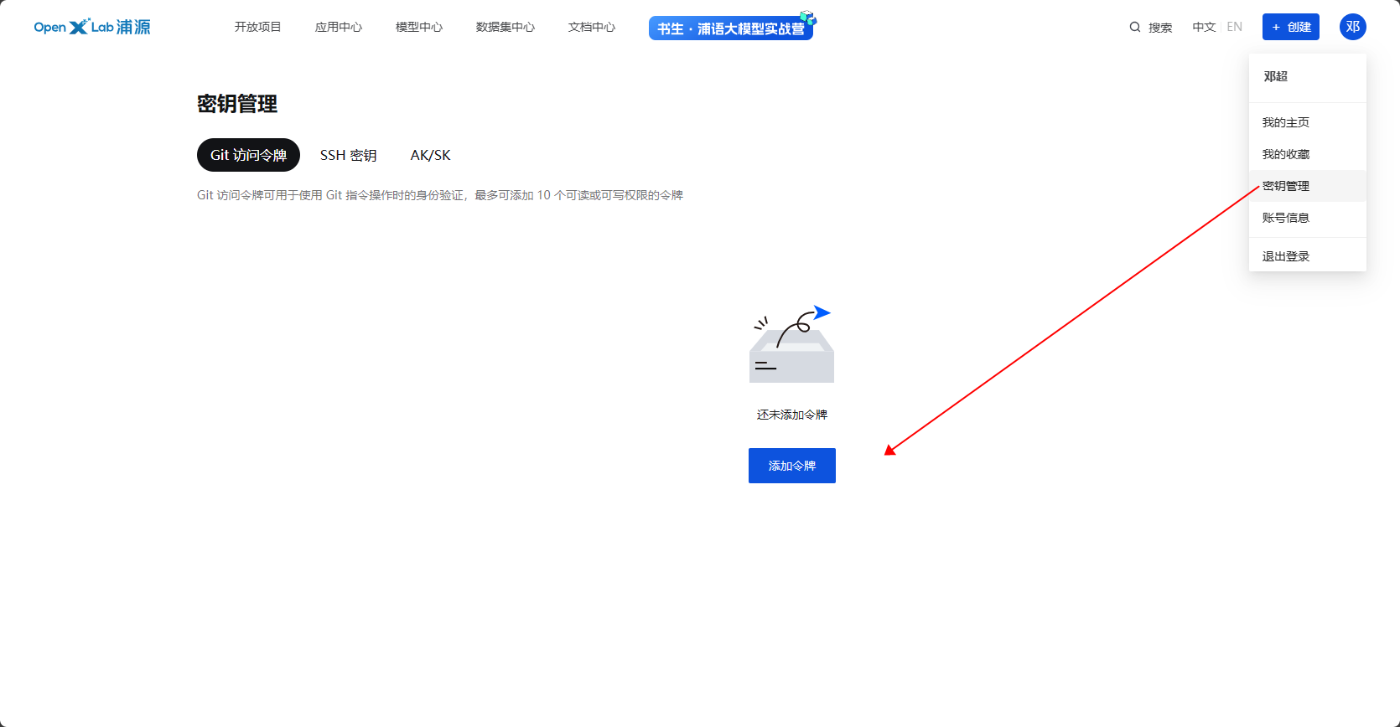Open 我的主页 from the user menu

(x=1308, y=122)
